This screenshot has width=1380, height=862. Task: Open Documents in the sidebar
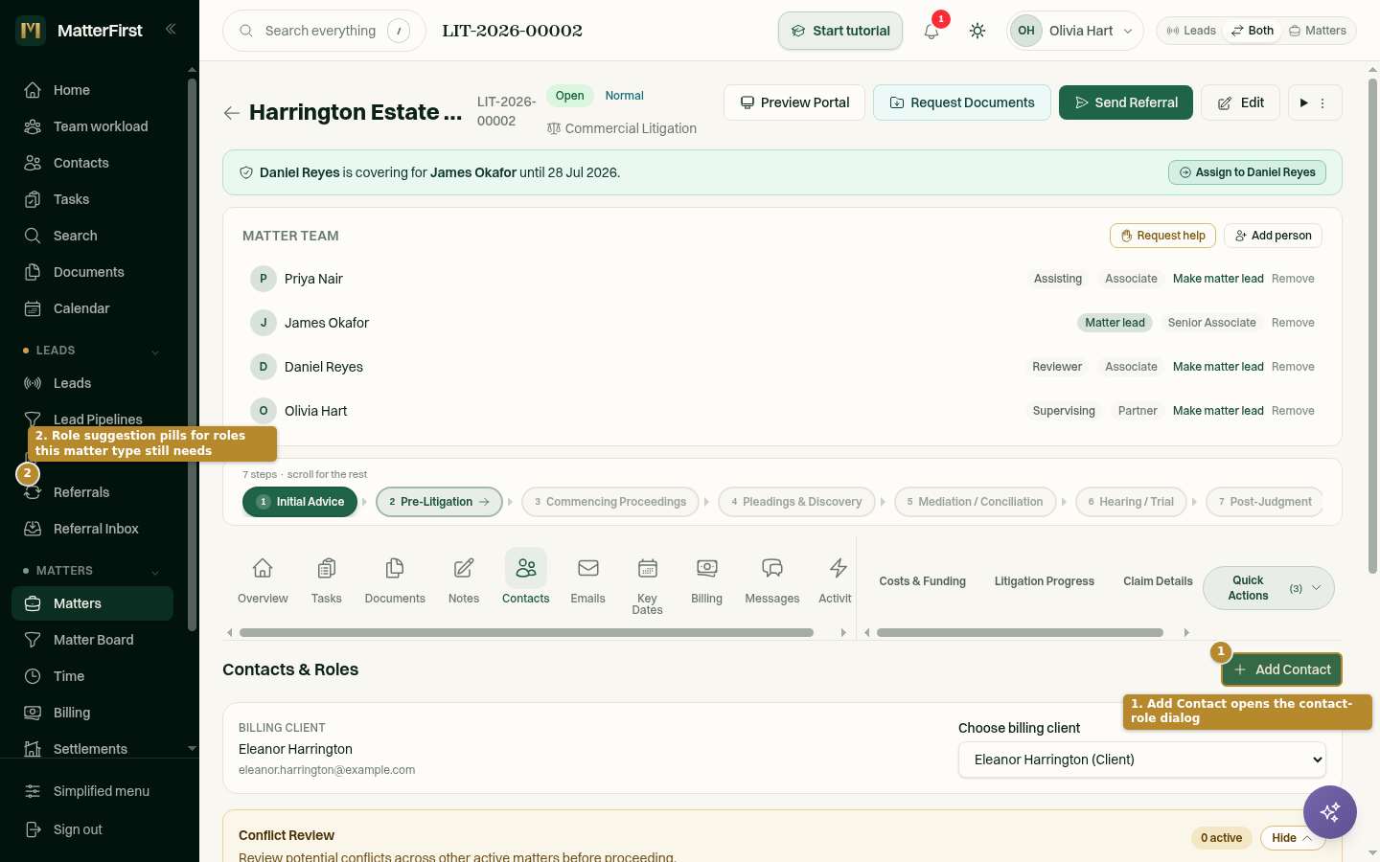pos(92,272)
